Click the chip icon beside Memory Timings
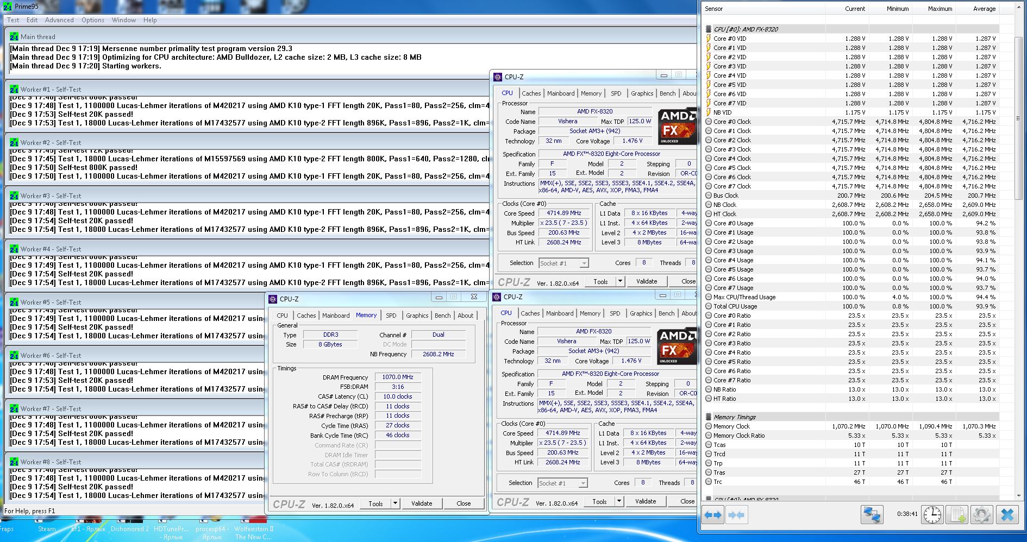 click(x=709, y=417)
